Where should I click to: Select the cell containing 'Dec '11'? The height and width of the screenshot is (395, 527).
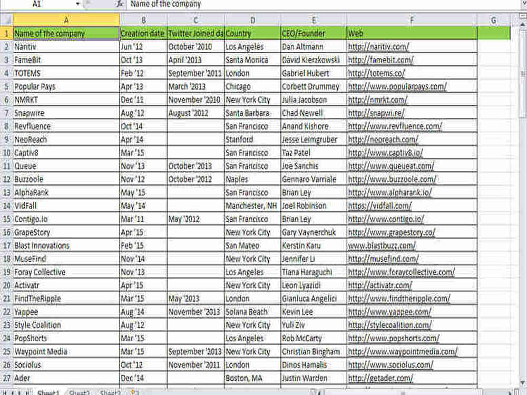(x=143, y=100)
